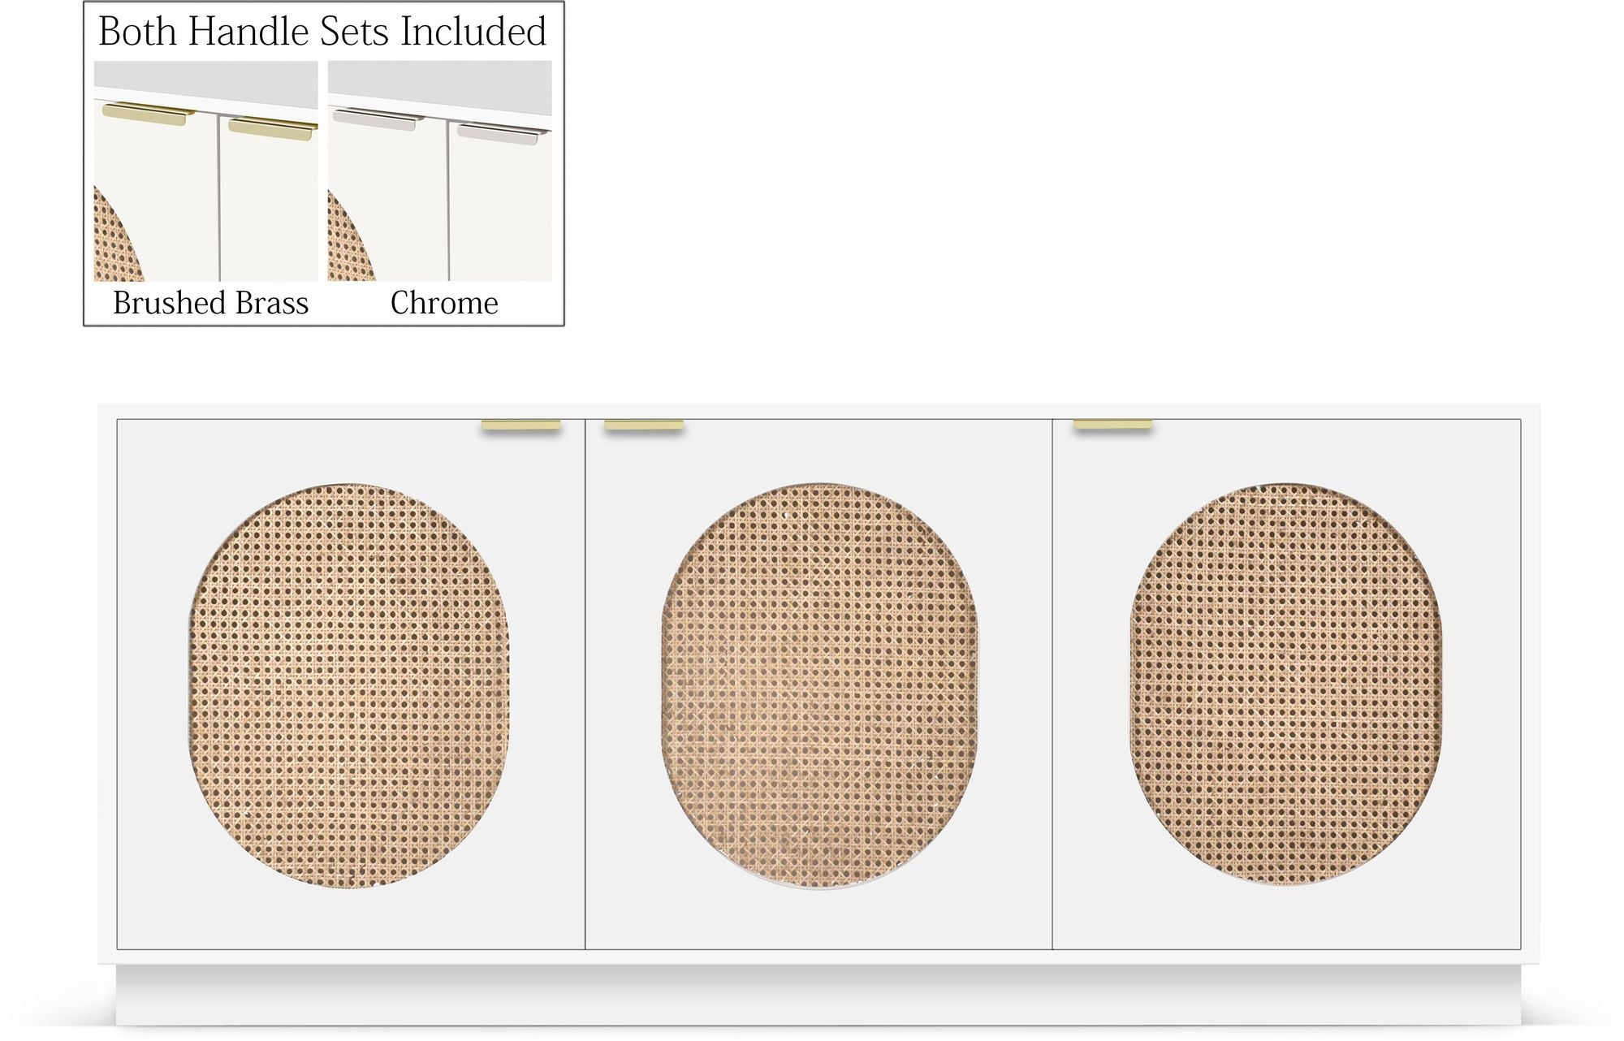Click the right door's brass handle
This screenshot has width=1624, height=1041.
[x=1112, y=425]
